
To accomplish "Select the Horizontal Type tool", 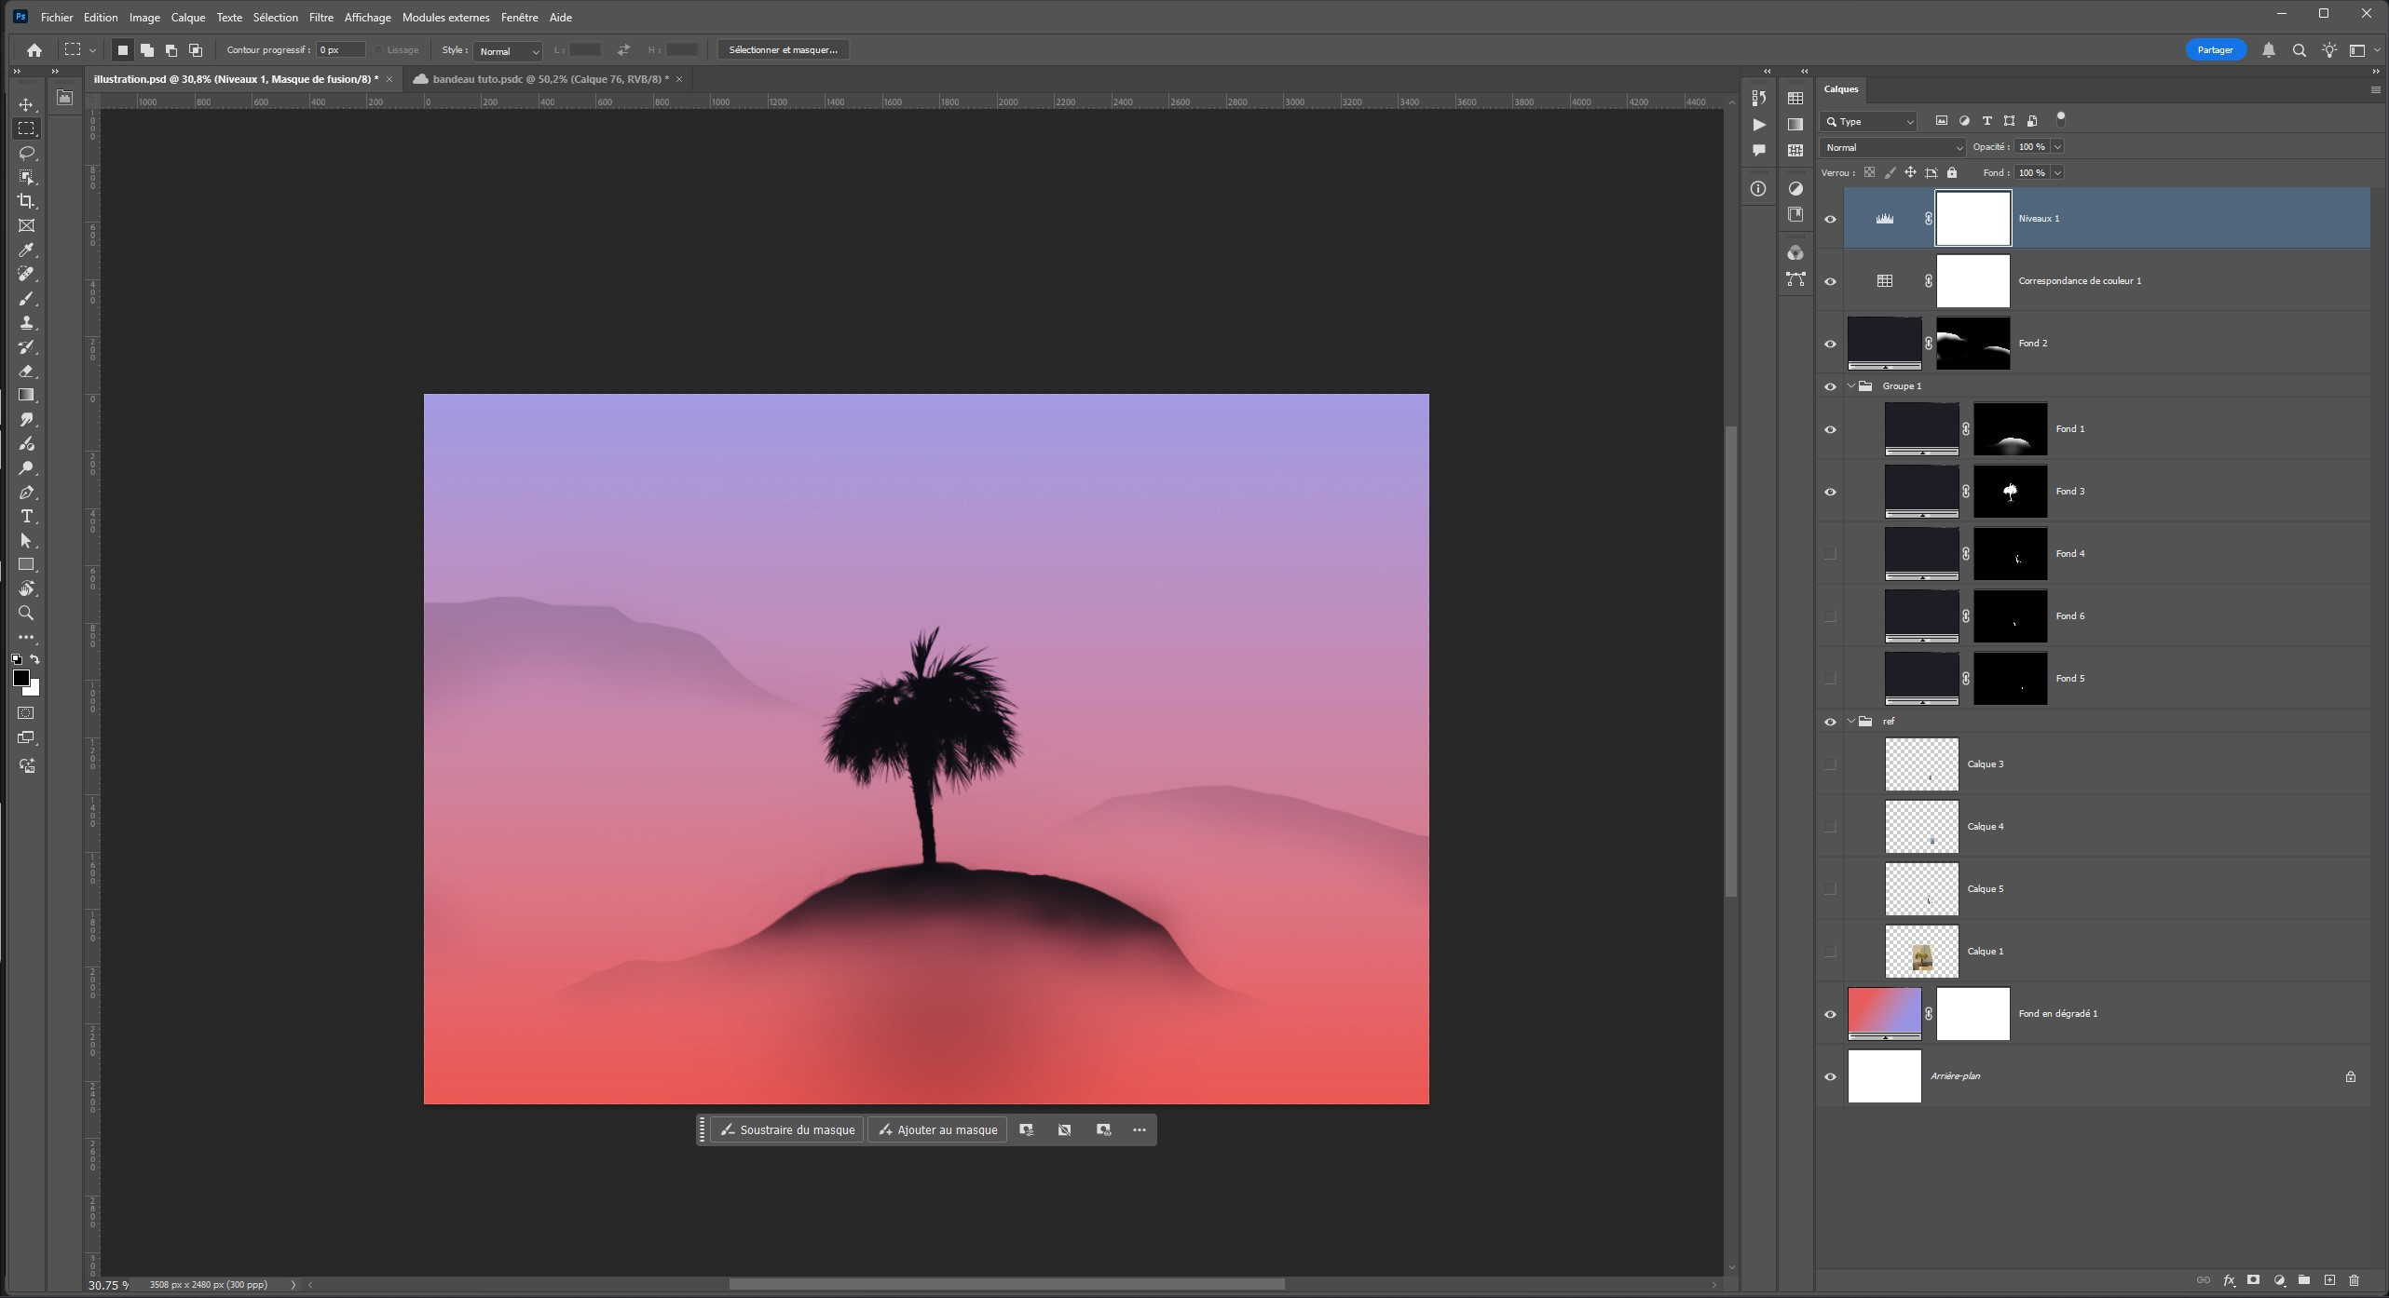I will click(x=26, y=516).
